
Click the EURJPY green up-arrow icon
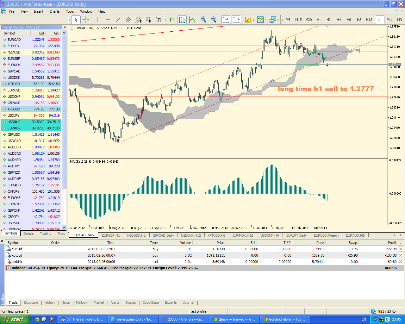4,46
